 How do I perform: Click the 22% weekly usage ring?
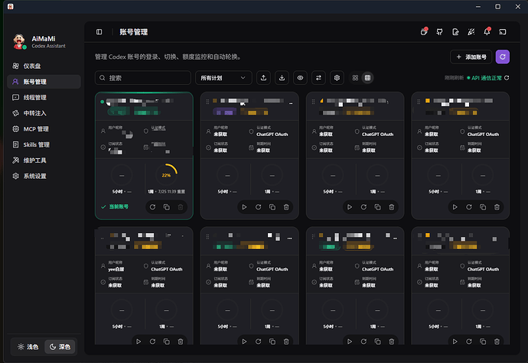(x=166, y=175)
